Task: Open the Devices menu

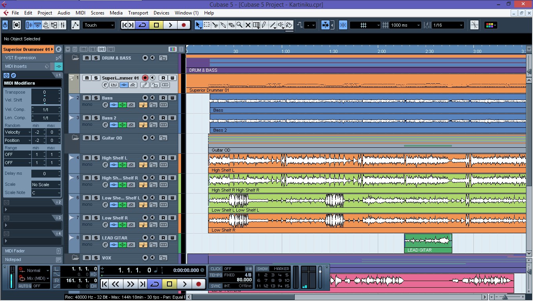Action: click(161, 13)
